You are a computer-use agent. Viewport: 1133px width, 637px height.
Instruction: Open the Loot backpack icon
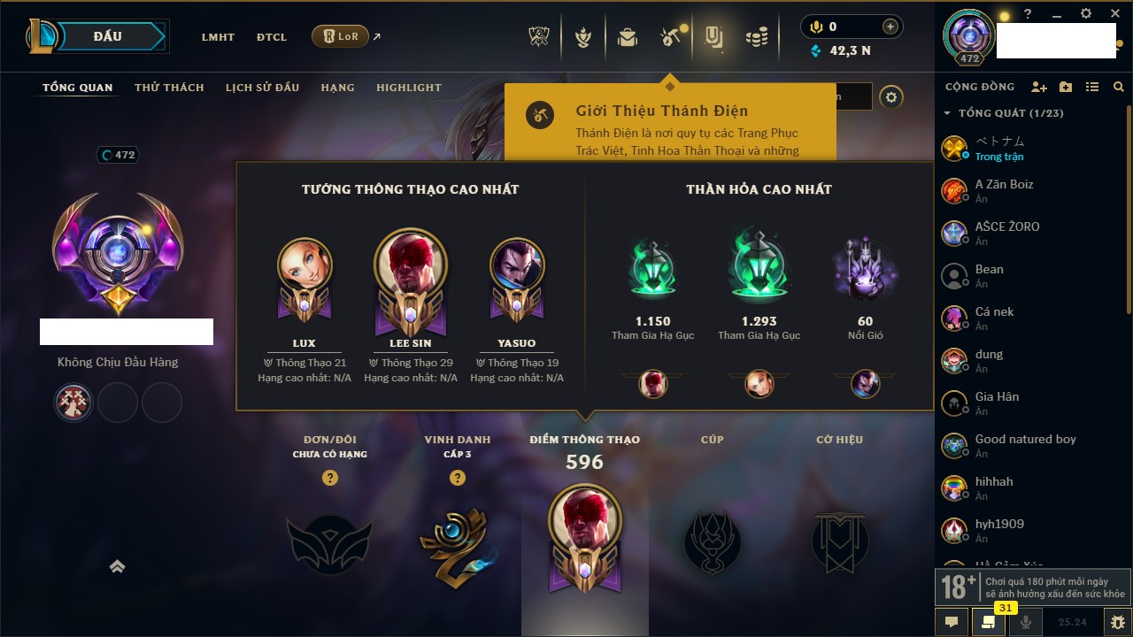point(628,37)
